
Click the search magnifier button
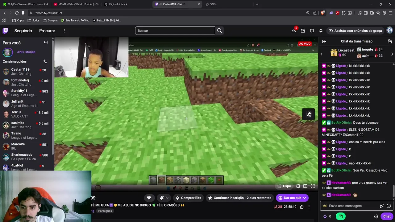point(219,31)
